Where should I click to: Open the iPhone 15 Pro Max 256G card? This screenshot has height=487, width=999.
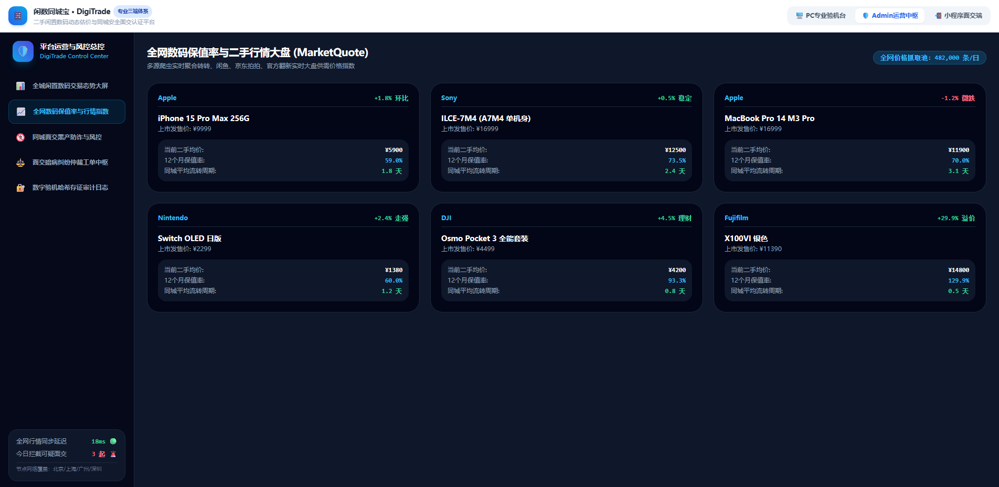click(283, 137)
